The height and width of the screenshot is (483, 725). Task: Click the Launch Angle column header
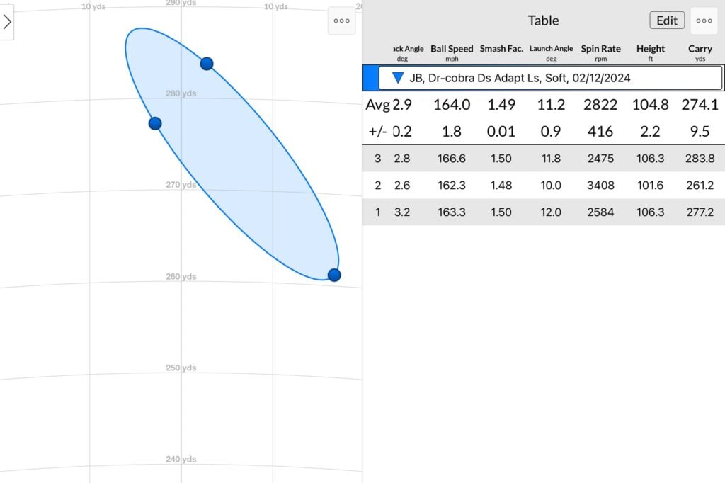(x=551, y=52)
